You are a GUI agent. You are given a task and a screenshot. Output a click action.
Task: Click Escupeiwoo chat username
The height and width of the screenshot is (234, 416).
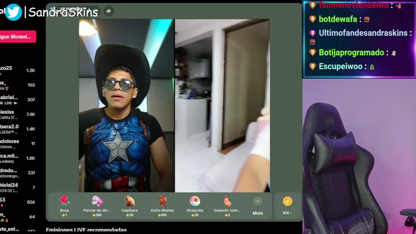(341, 66)
